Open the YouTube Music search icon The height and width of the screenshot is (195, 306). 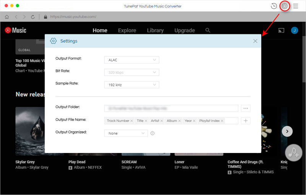point(208,30)
